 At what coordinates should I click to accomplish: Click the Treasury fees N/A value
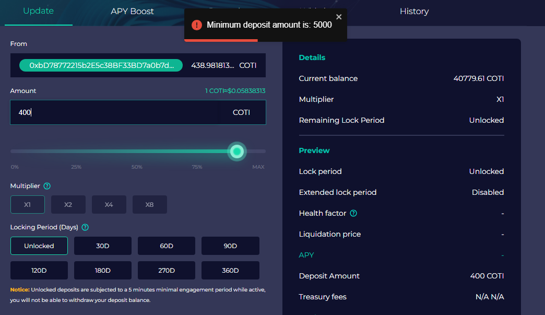tap(490, 297)
